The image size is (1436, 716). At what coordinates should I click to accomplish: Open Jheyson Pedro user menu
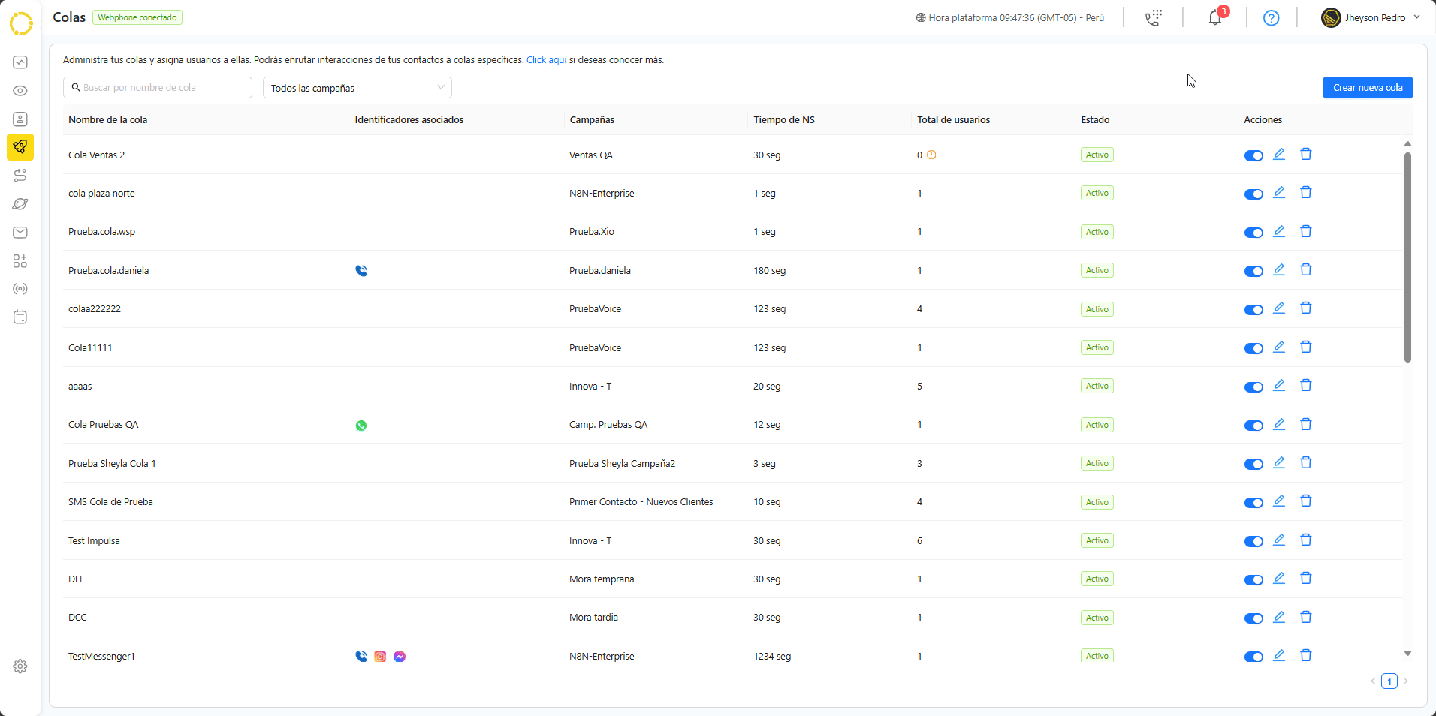pyautogui.click(x=1371, y=18)
